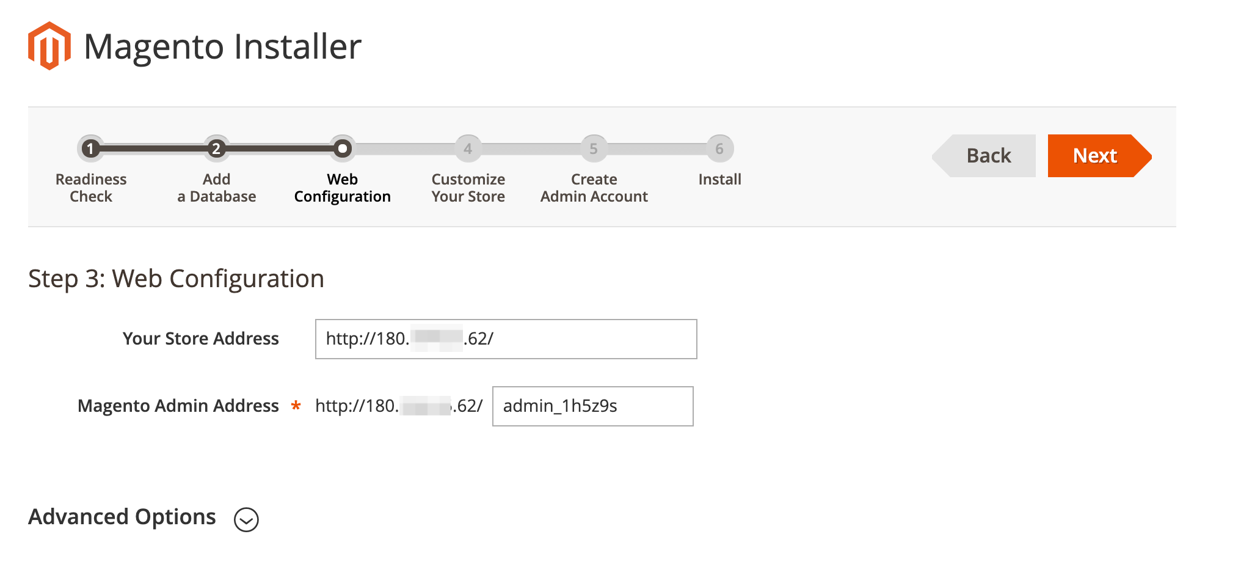Click the Magento logo icon
The width and height of the screenshot is (1252, 567).
[49, 46]
